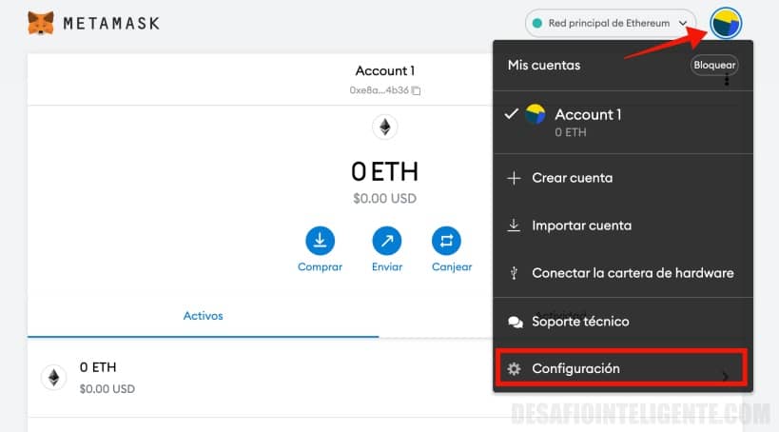The image size is (779, 432).
Task: Open the three-dot account options menu
Action: point(727,80)
